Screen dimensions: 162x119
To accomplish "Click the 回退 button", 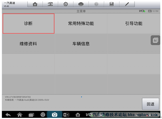I will click(x=151, y=104).
